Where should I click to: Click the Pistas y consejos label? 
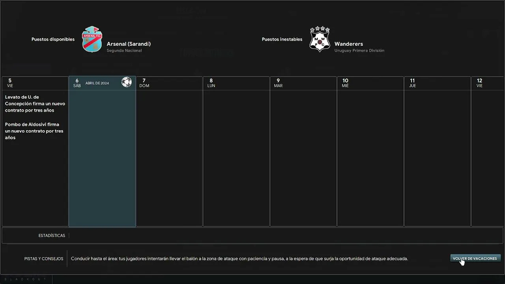[x=44, y=259]
